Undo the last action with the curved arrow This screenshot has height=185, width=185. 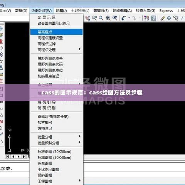click(124, 18)
